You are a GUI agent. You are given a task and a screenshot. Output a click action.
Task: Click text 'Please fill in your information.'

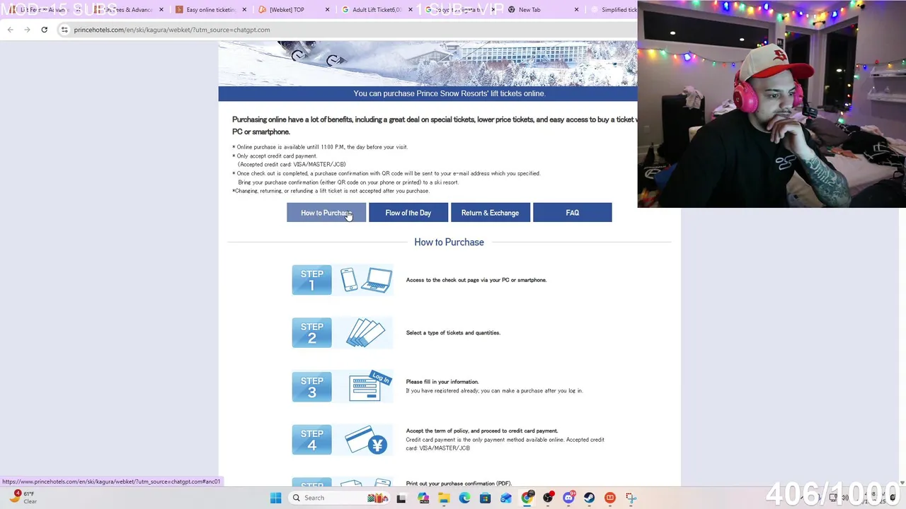pyautogui.click(x=442, y=382)
